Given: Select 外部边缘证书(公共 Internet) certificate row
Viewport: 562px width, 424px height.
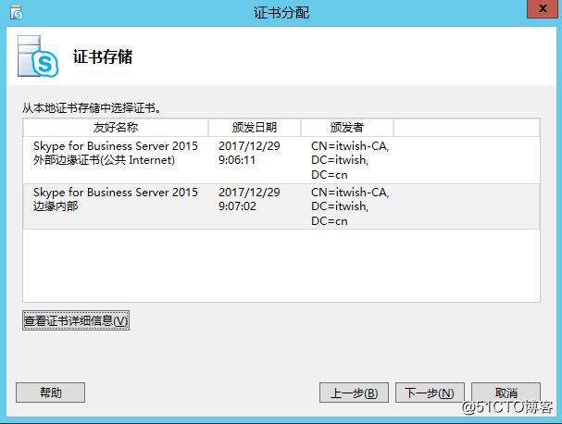Looking at the screenshot, I should pos(281,160).
